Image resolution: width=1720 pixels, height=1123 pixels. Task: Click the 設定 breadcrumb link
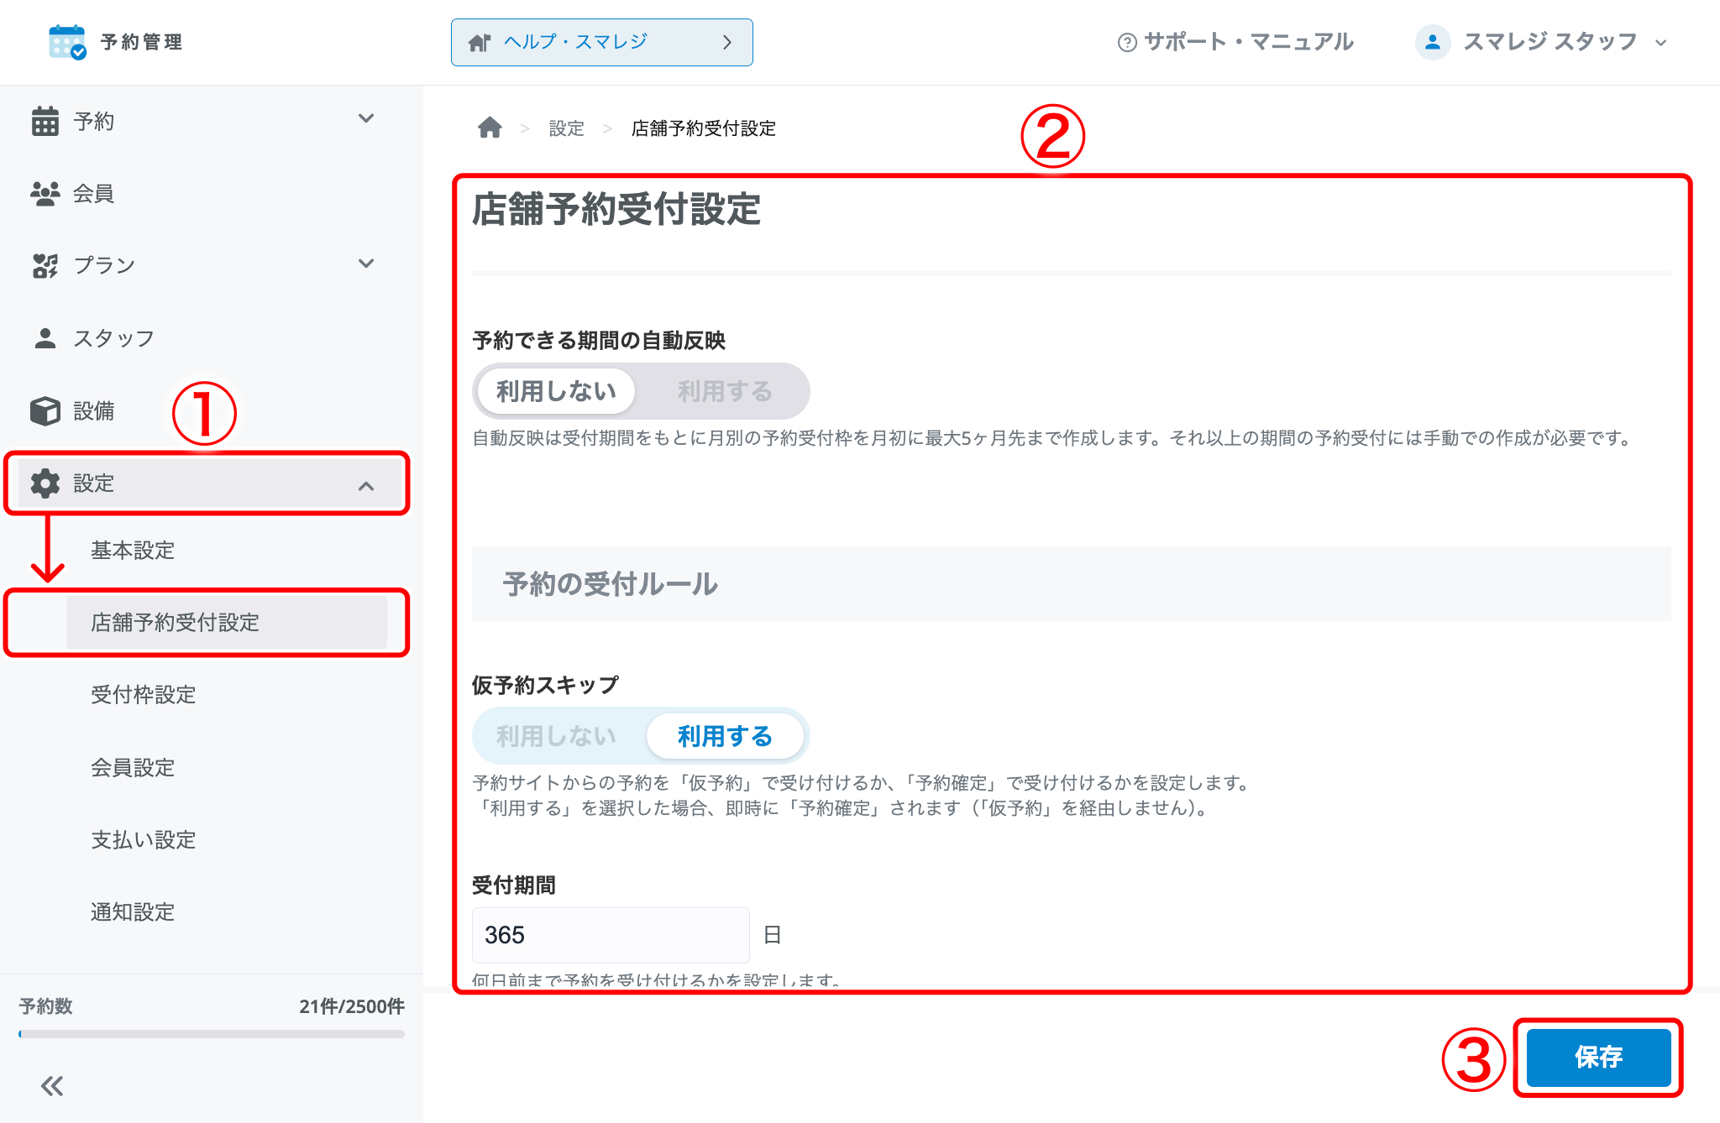566,128
